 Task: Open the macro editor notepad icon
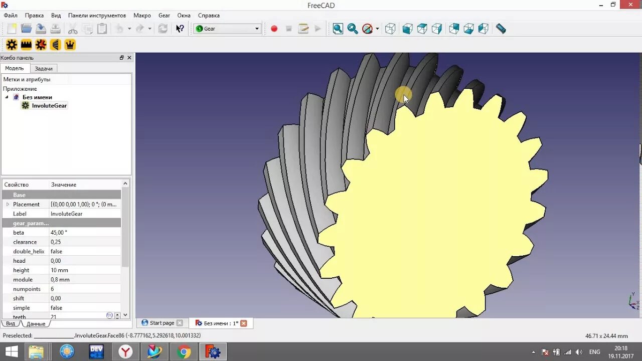tap(303, 29)
